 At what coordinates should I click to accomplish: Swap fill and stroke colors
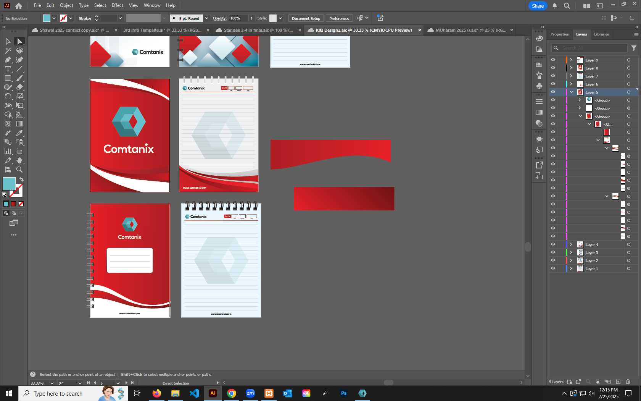pos(21,179)
